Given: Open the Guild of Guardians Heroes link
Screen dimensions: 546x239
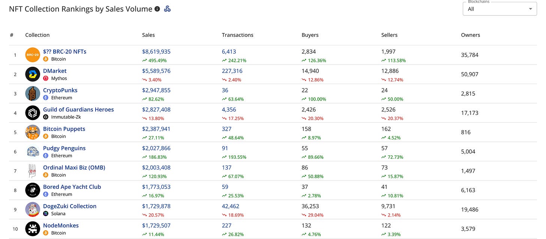Looking at the screenshot, I should [78, 110].
